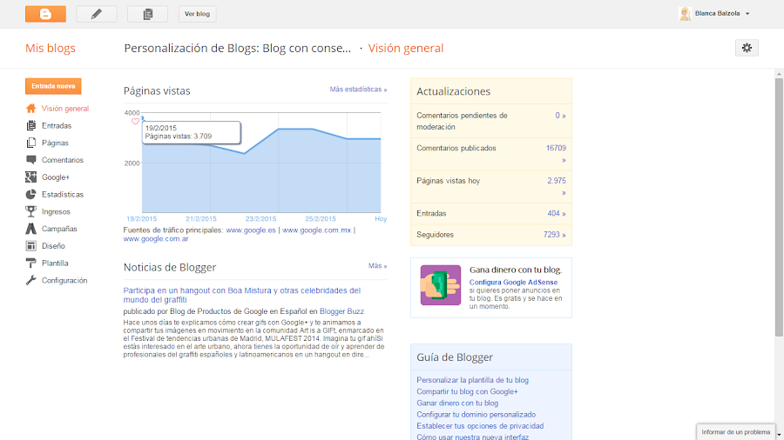Open the Boa Mistura hangout news article

(x=242, y=295)
